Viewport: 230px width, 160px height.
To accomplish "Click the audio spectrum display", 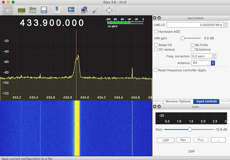I will click(191, 118).
